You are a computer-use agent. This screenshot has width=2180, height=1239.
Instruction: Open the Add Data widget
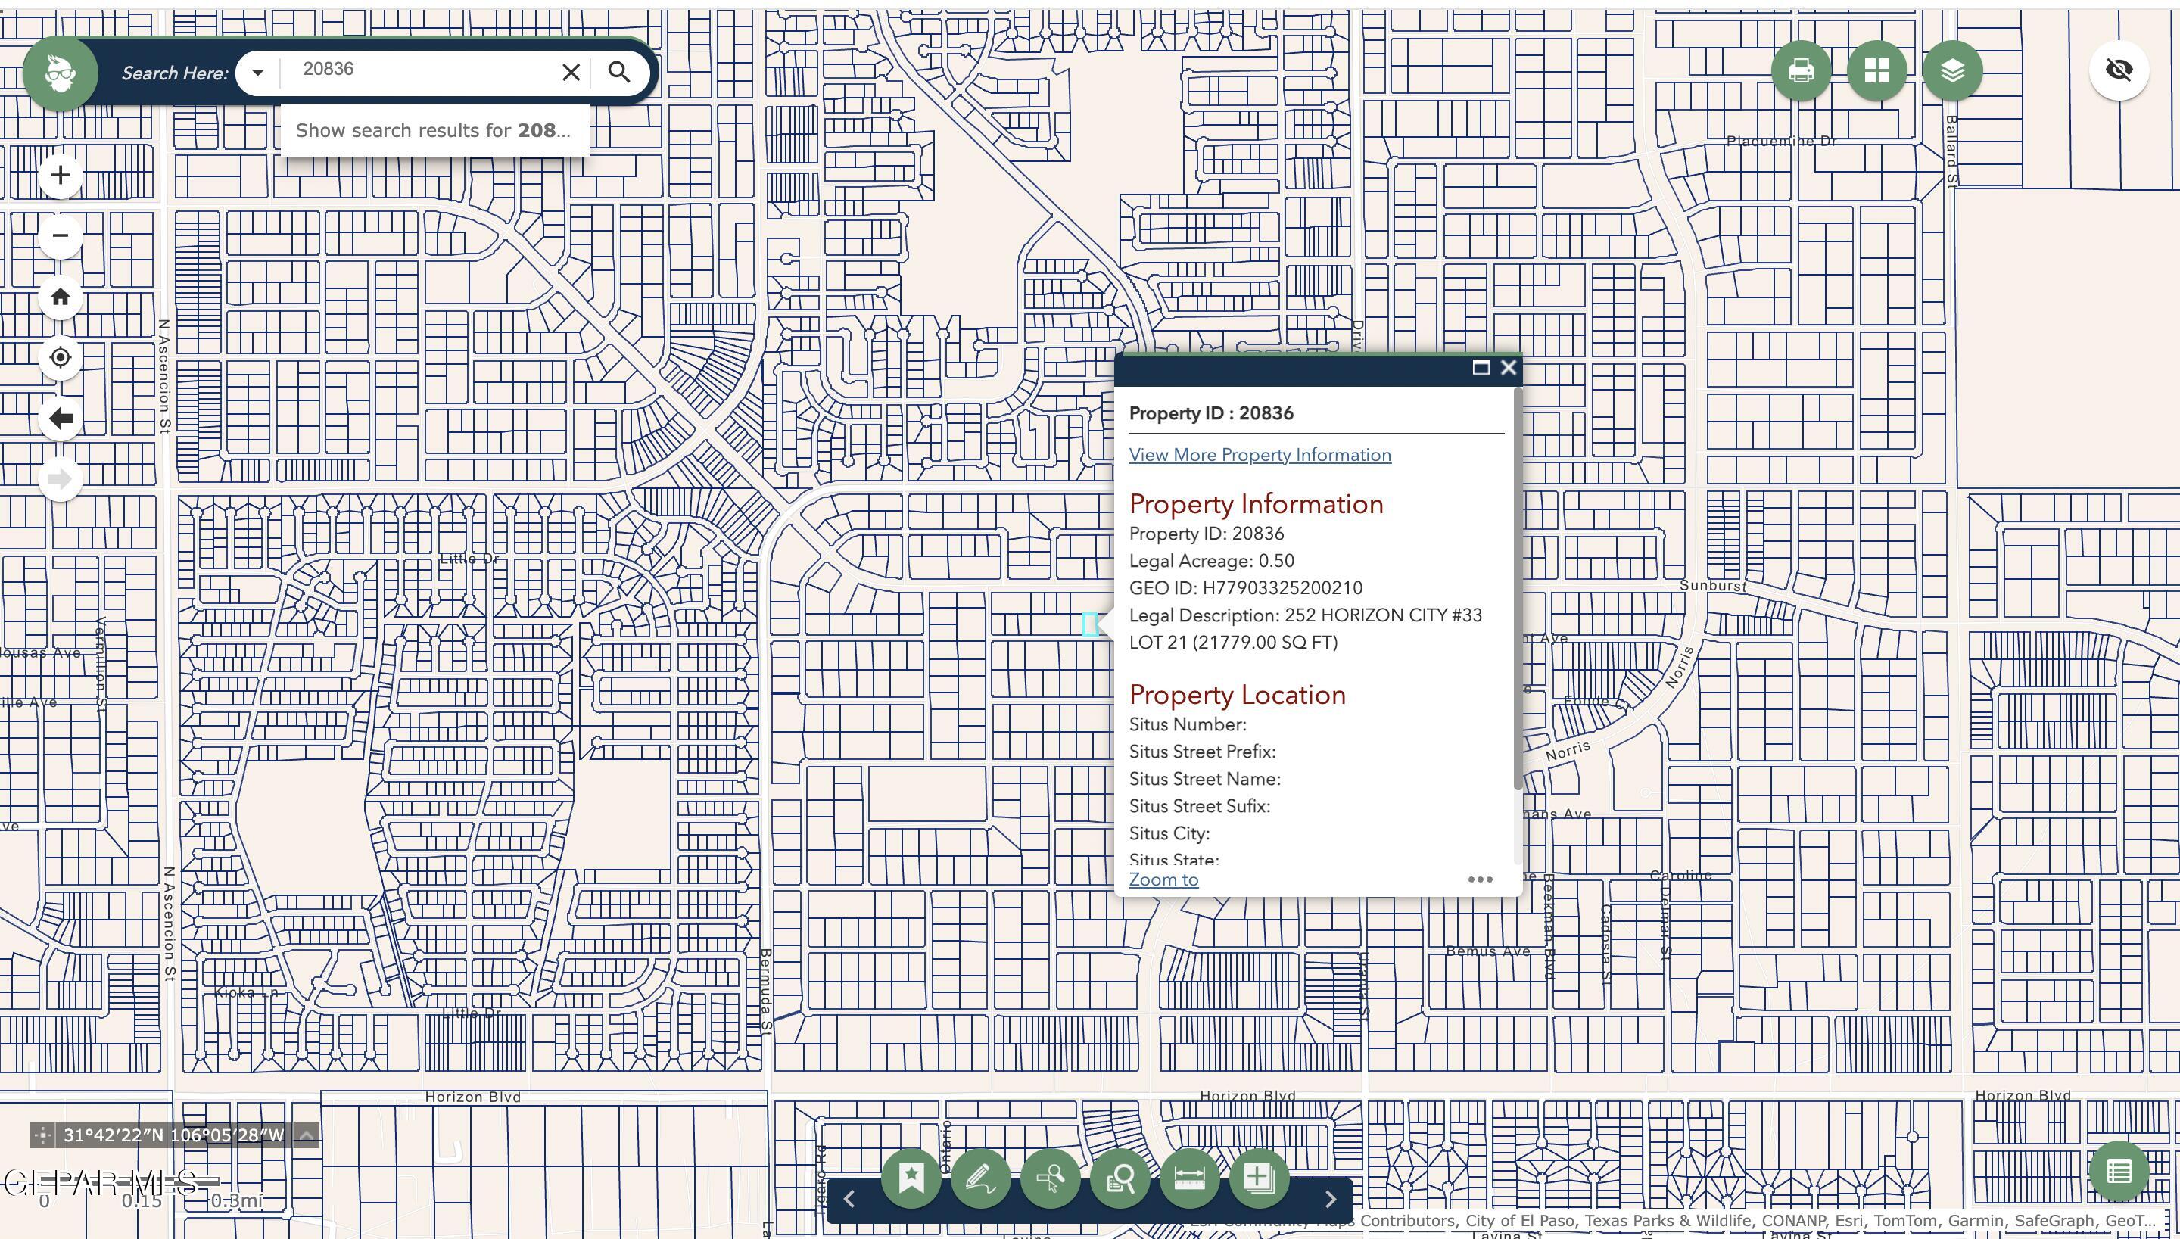[1259, 1178]
